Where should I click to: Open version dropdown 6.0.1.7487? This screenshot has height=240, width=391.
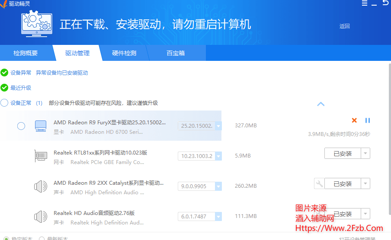(218, 217)
